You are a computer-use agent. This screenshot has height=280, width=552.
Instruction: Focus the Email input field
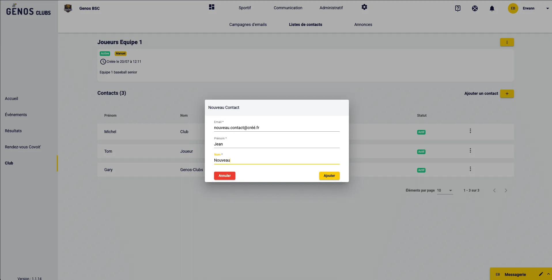point(277,128)
